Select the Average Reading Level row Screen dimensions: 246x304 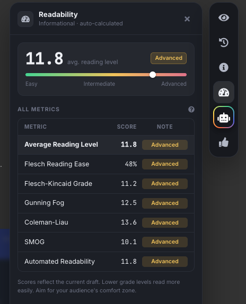click(106, 145)
